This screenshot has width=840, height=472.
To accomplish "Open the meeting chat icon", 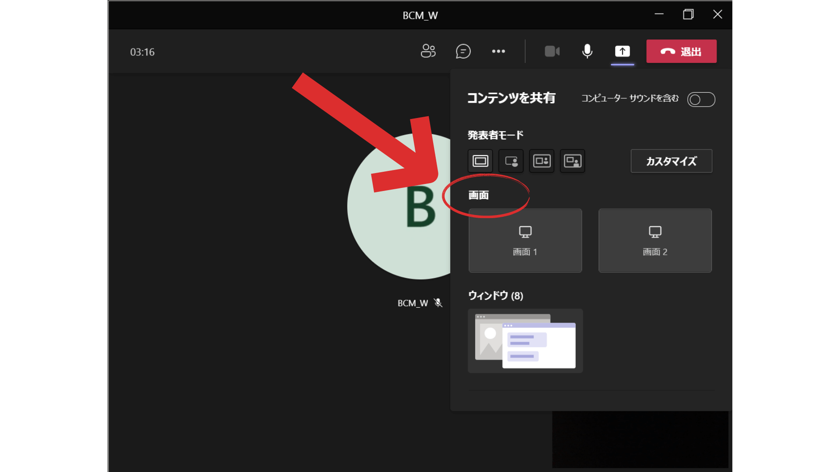I will tap(463, 51).
